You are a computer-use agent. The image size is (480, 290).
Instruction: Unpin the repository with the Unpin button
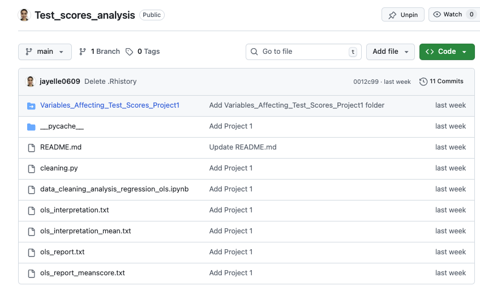click(x=403, y=15)
